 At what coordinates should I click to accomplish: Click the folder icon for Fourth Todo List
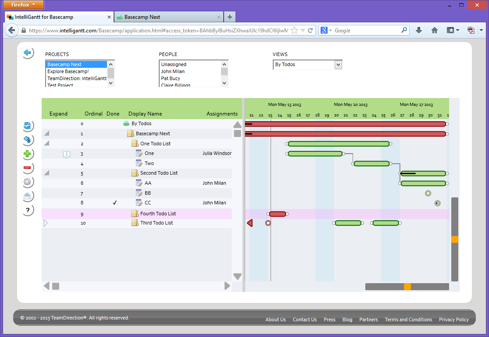(x=135, y=214)
